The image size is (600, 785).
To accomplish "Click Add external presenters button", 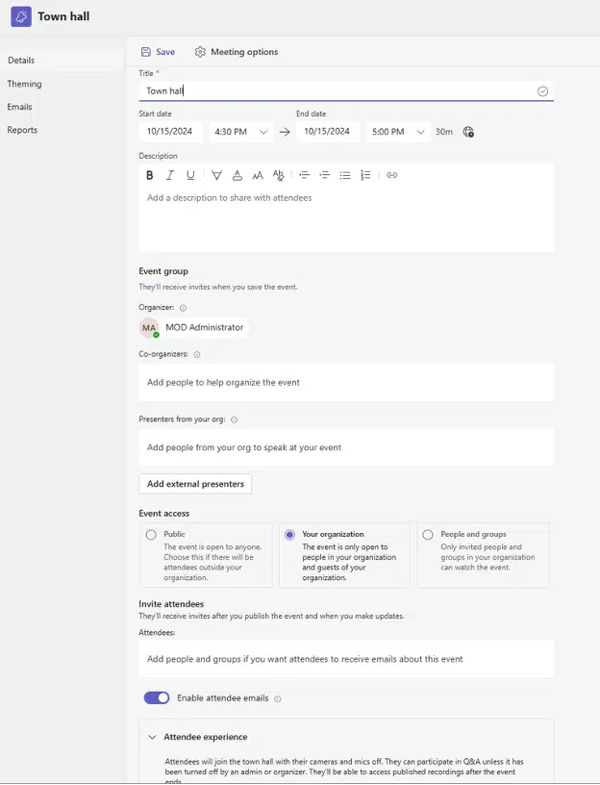I will point(195,484).
